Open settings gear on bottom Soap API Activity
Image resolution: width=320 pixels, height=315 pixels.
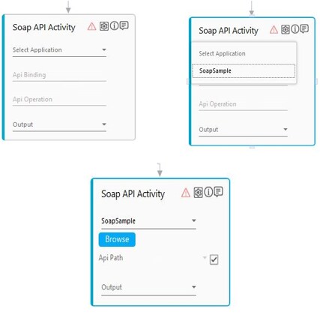[x=199, y=193]
